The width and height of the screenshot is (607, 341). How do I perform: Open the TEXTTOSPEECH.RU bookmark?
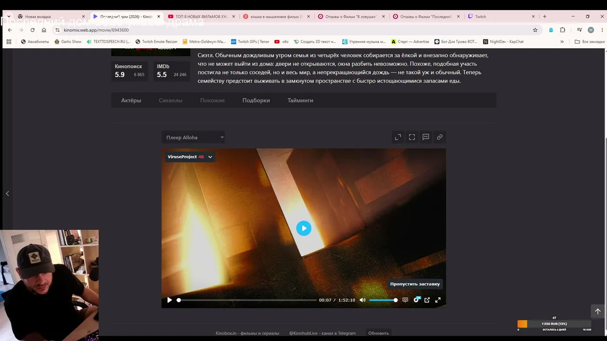(108, 42)
